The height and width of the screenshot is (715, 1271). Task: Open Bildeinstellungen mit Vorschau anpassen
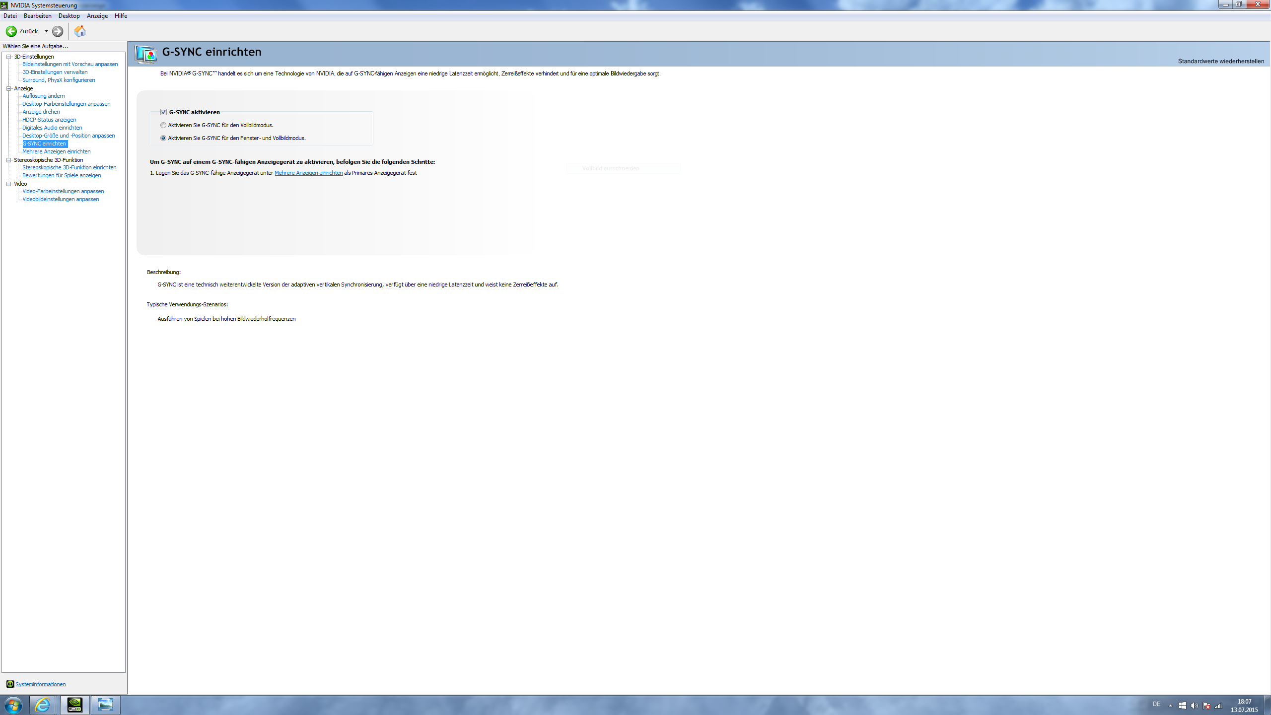[70, 64]
